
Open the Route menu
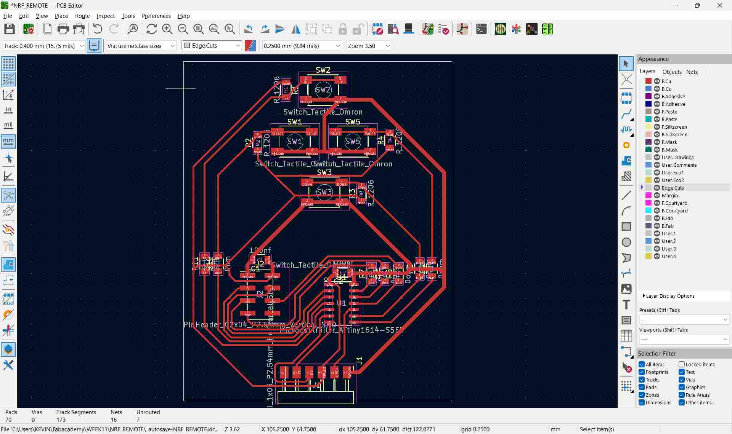click(82, 16)
